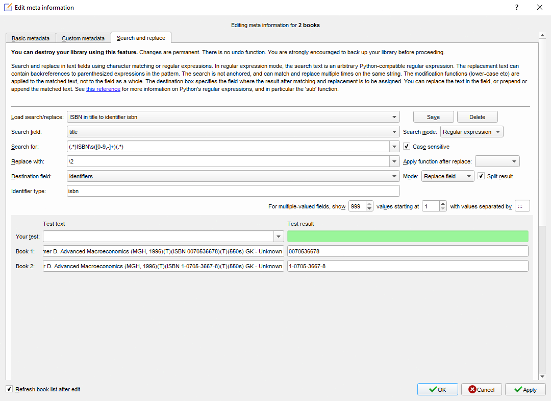
Task: Click Book 2 test text field
Action: [163, 266]
